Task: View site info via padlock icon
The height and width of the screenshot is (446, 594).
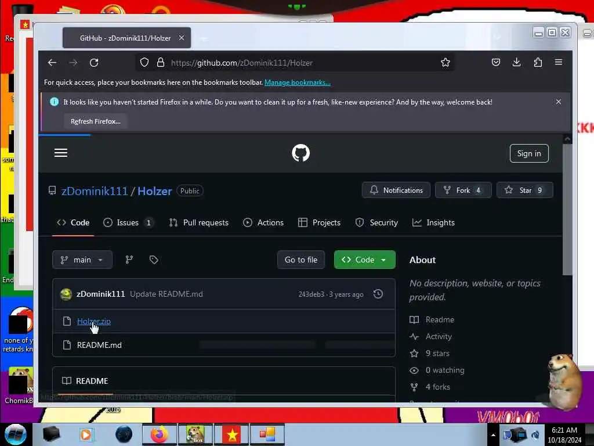Action: pos(161,63)
